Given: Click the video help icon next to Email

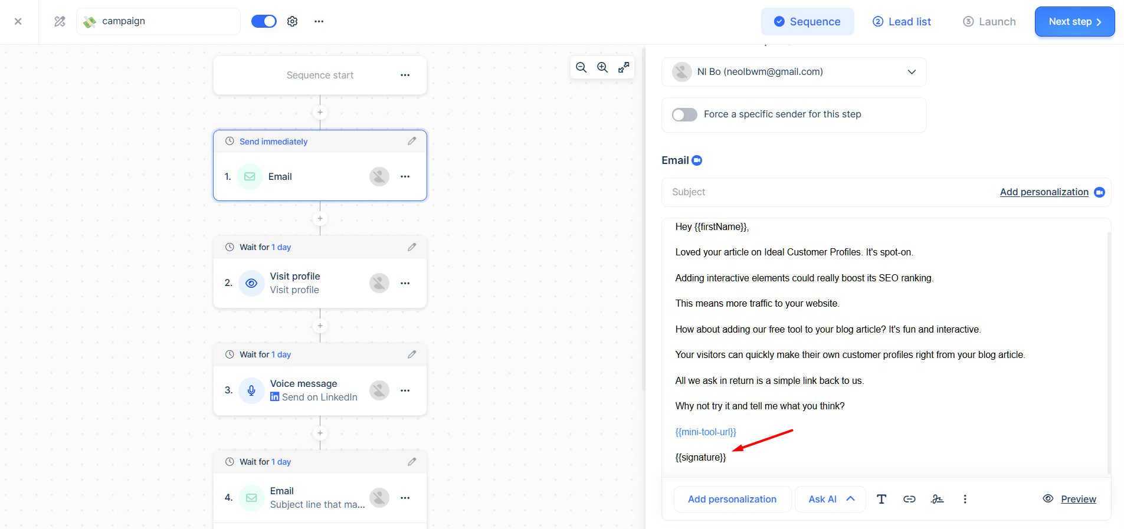Looking at the screenshot, I should point(697,160).
